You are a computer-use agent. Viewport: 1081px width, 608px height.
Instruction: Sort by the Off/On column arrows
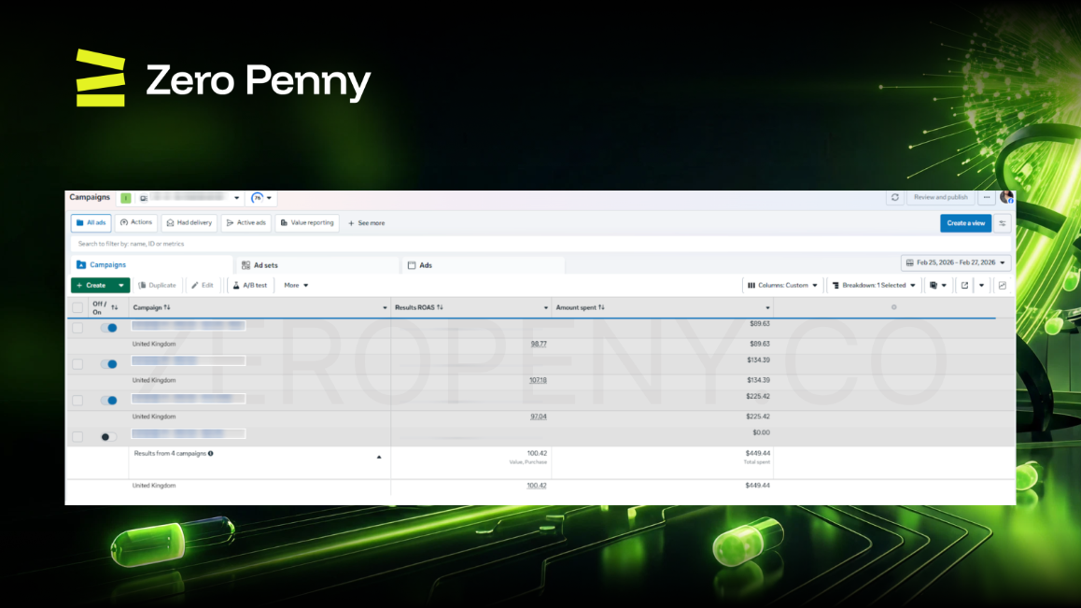point(115,308)
